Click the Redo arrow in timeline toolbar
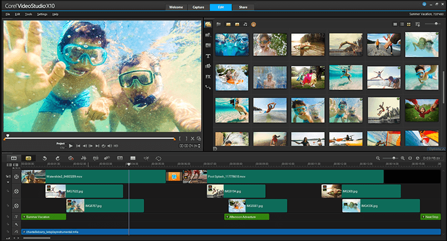Viewport: 447px width, 241px height. click(x=57, y=158)
